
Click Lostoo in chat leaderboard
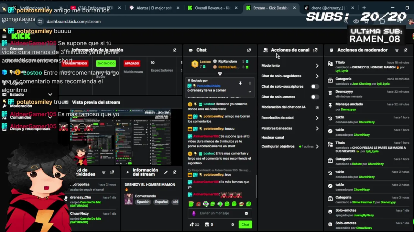[x=205, y=62]
